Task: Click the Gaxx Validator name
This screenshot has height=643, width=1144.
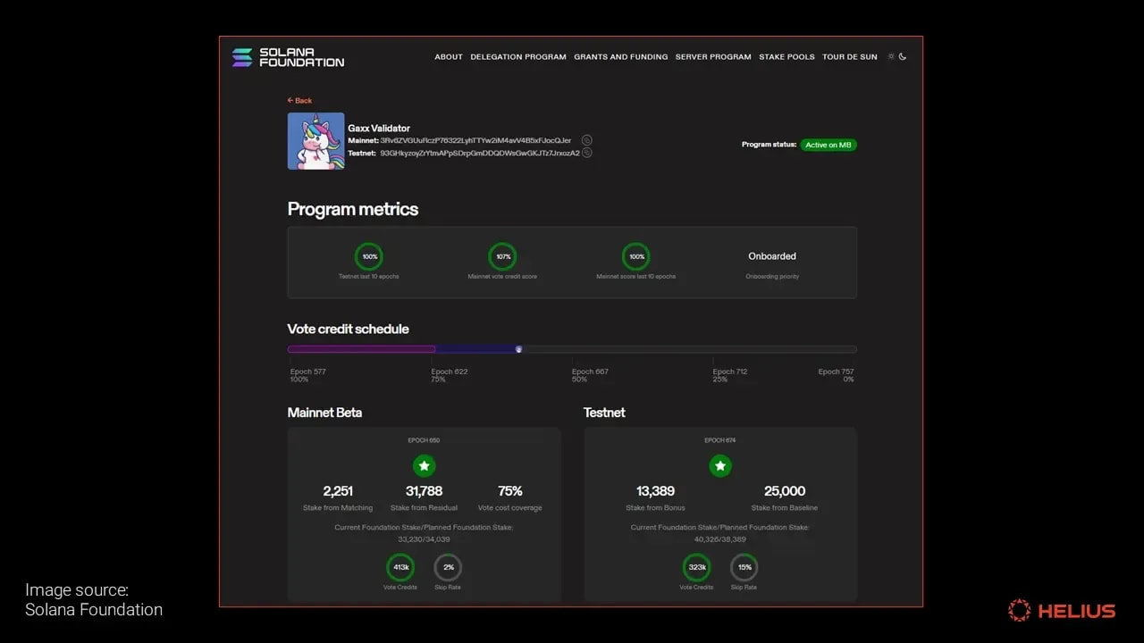Action: (x=379, y=129)
